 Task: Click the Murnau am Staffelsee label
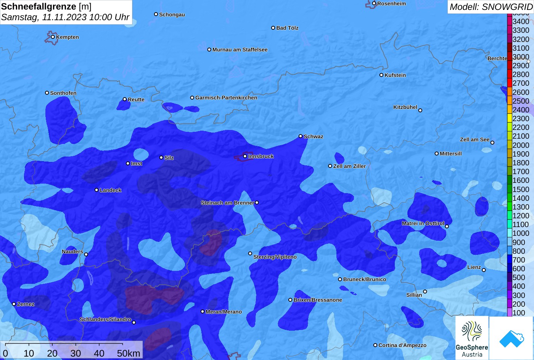(x=240, y=50)
